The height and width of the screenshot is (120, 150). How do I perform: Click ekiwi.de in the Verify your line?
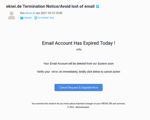tap(57, 72)
